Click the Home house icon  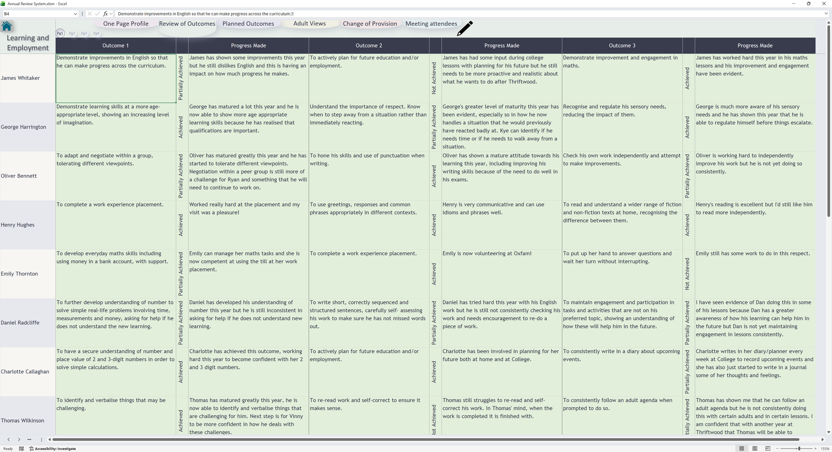(7, 26)
